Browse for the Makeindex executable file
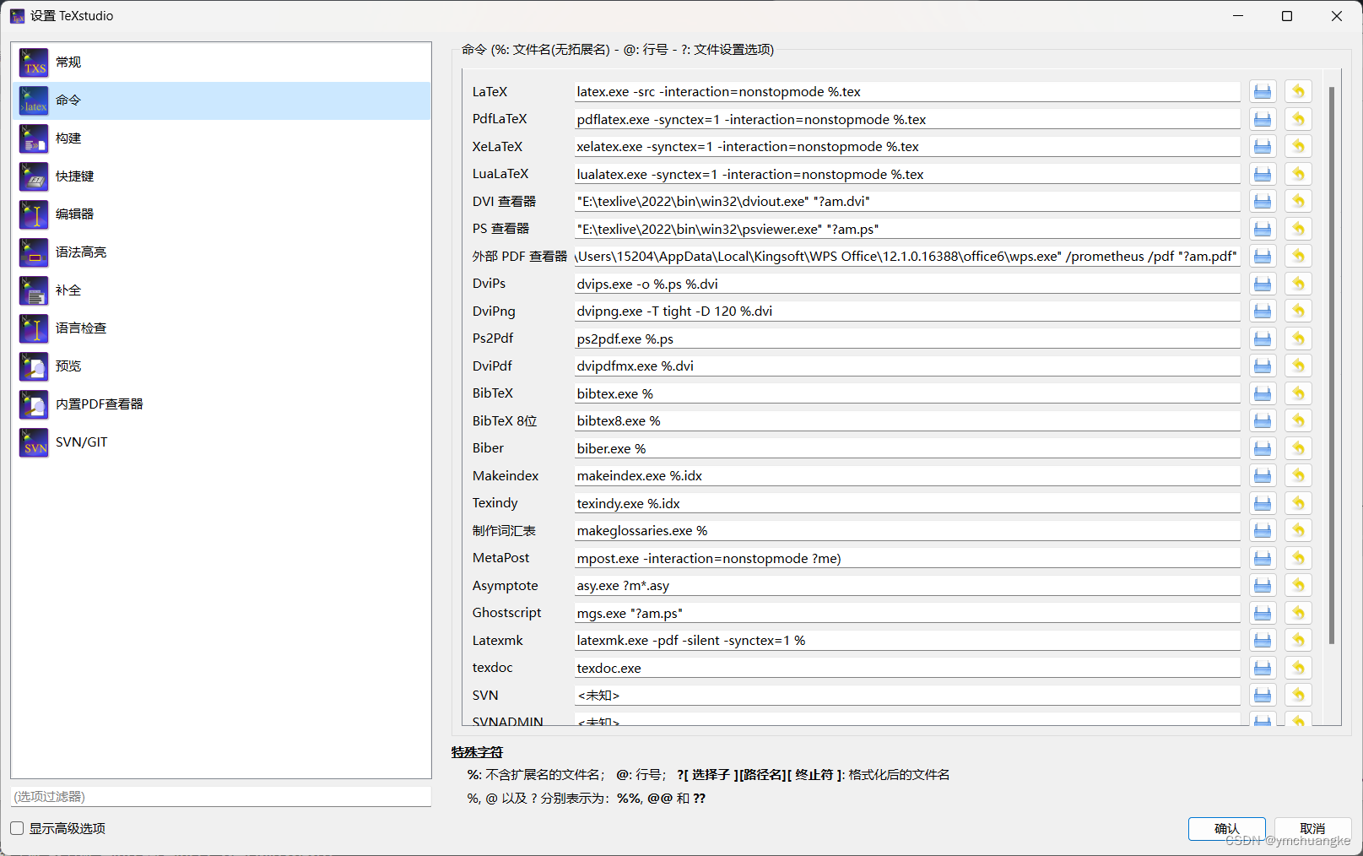Viewport: 1363px width, 856px height. [1263, 476]
